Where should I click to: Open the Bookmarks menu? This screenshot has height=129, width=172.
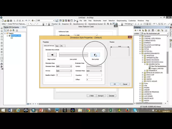click(97, 21)
